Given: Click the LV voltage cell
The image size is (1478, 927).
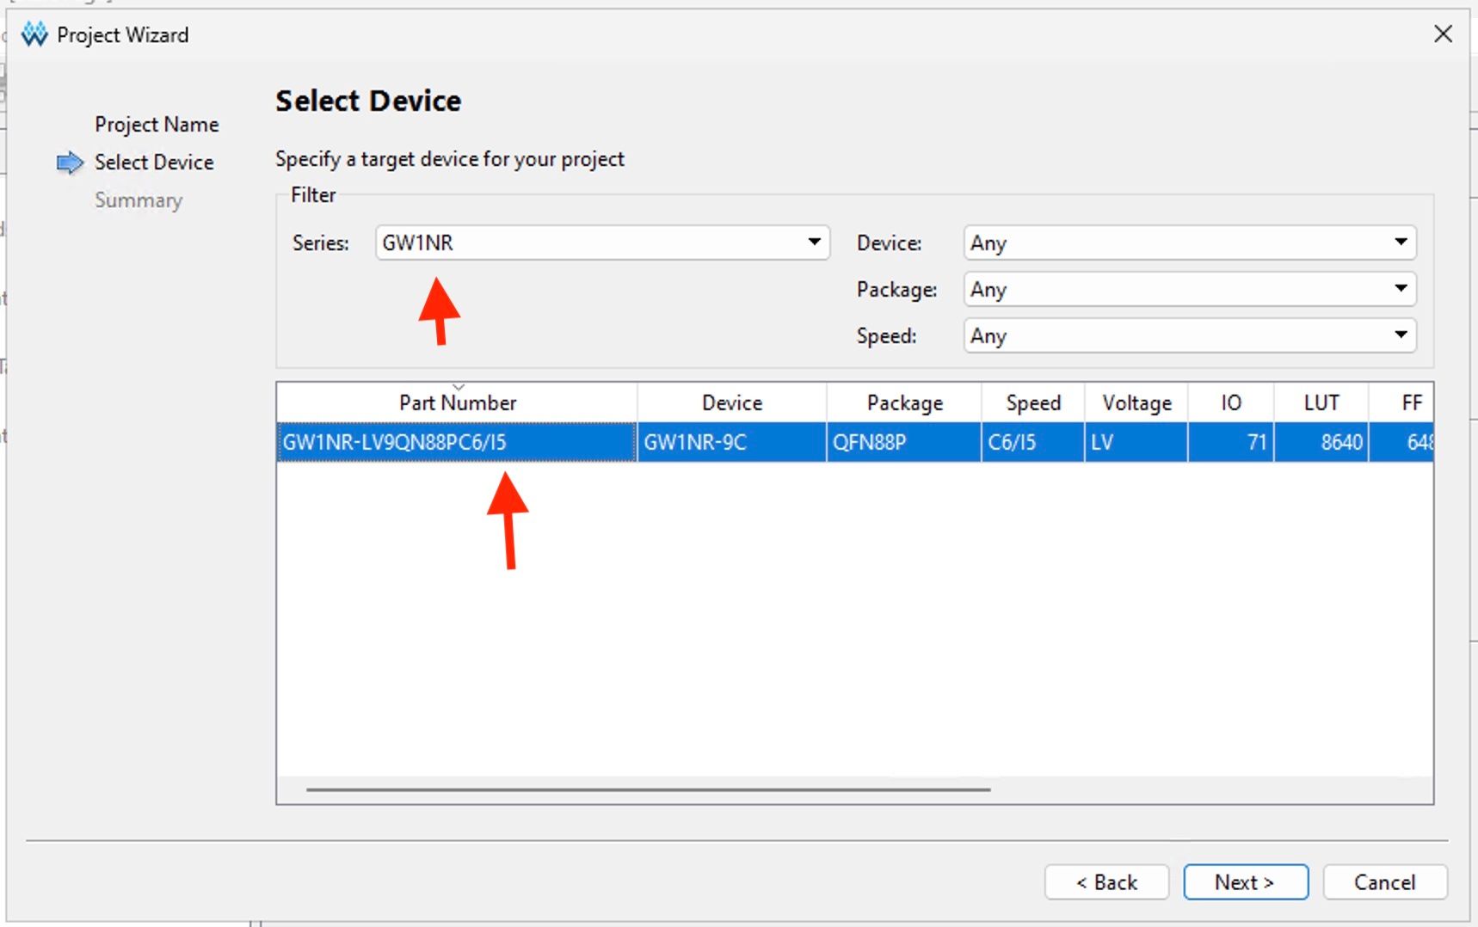Looking at the screenshot, I should point(1136,442).
